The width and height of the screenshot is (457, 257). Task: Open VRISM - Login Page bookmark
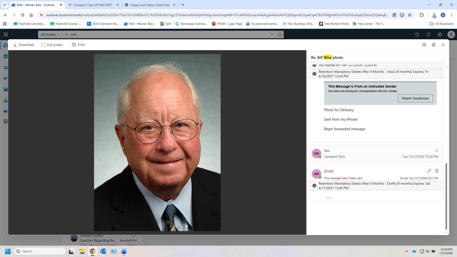pyautogui.click(x=227, y=24)
